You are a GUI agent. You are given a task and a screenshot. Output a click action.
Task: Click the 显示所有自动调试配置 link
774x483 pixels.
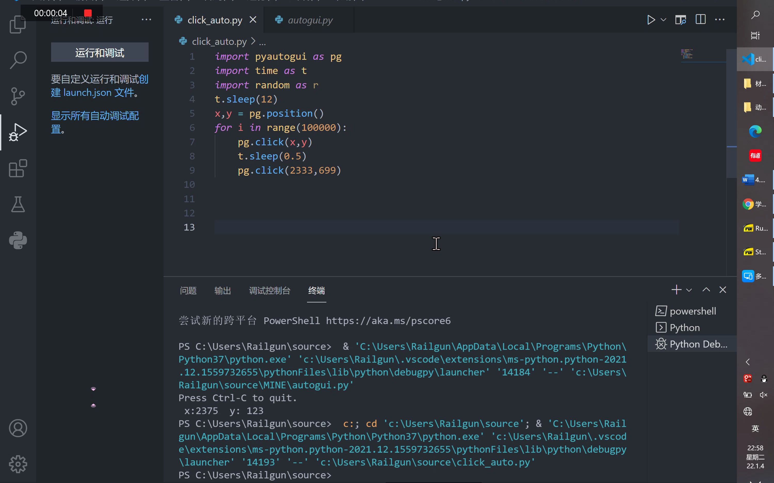click(95, 116)
